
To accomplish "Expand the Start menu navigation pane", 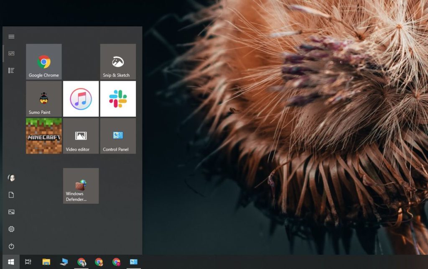I will click(11, 36).
